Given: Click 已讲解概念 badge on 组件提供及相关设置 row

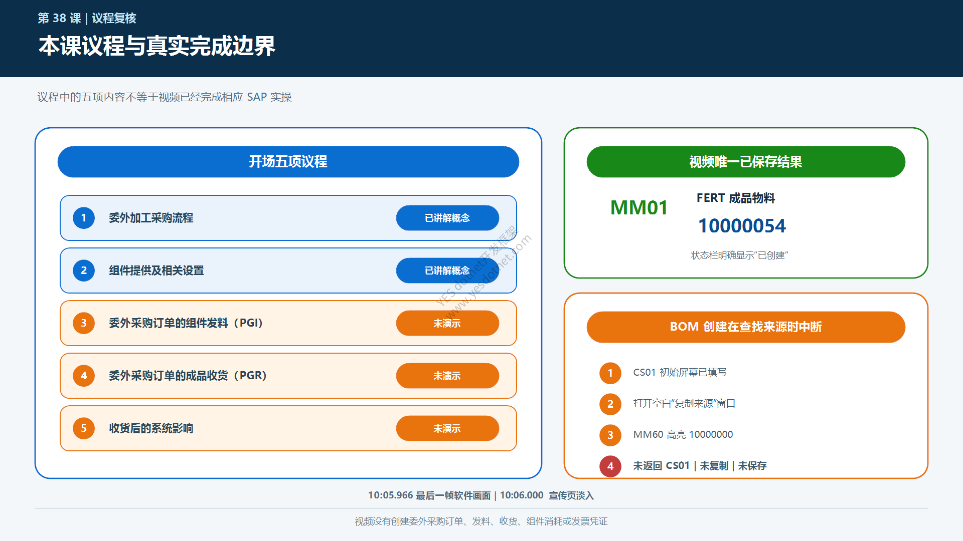Looking at the screenshot, I should (x=447, y=270).
